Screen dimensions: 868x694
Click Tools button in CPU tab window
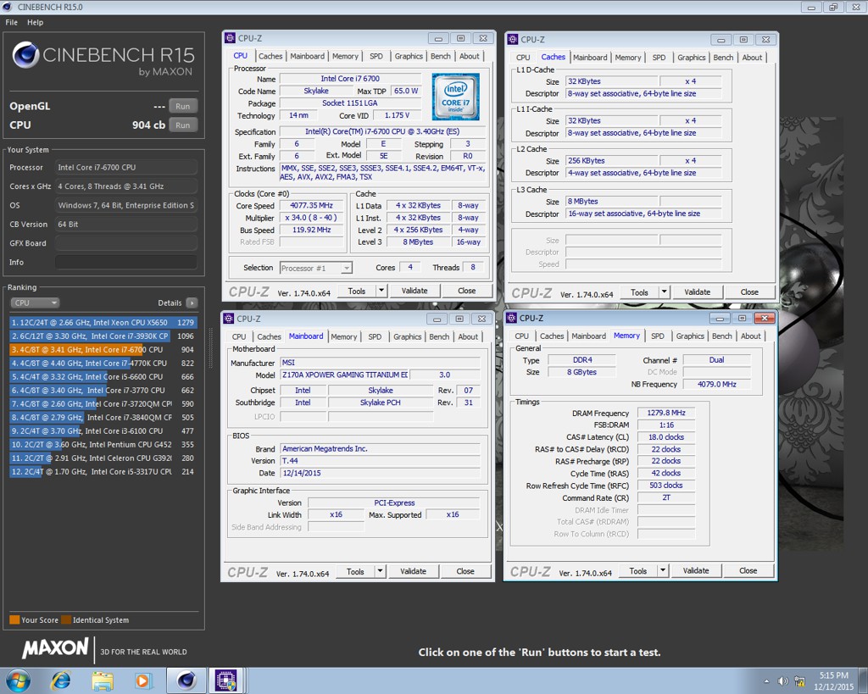pos(357,291)
